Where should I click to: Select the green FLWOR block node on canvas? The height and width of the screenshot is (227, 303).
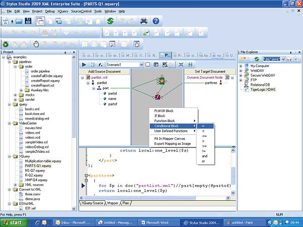point(162,81)
